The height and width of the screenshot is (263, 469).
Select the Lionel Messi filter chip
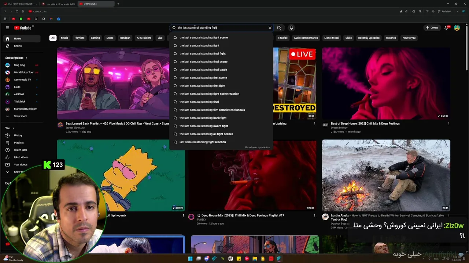coord(332,38)
